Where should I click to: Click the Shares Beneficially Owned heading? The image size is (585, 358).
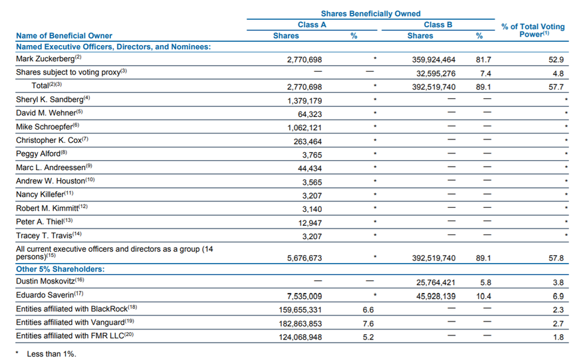pyautogui.click(x=370, y=13)
